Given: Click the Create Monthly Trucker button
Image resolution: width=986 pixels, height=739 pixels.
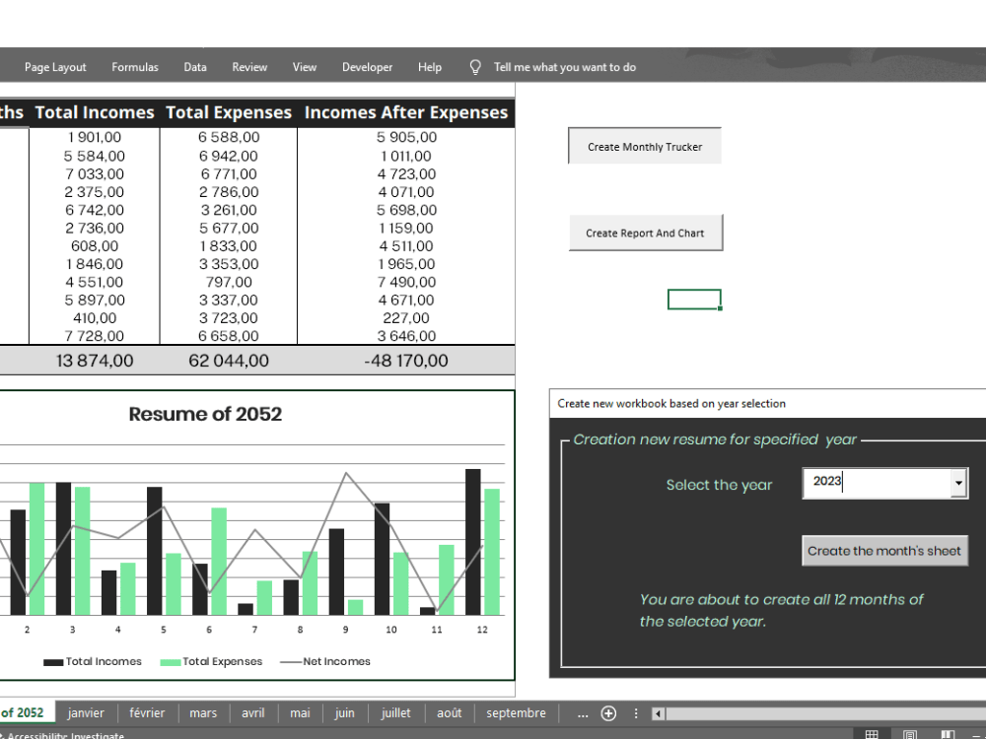Looking at the screenshot, I should (644, 145).
